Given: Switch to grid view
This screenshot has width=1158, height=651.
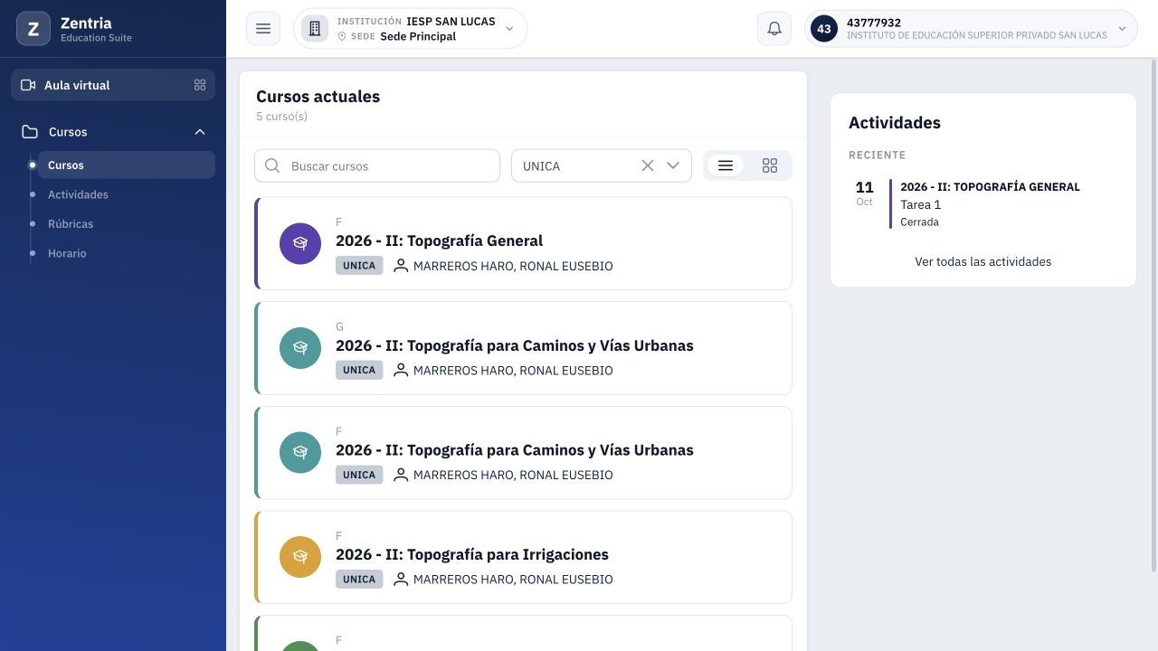Looking at the screenshot, I should coord(770,165).
